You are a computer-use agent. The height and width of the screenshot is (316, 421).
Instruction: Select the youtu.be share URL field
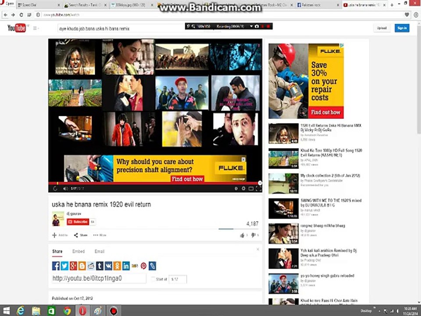(99, 278)
